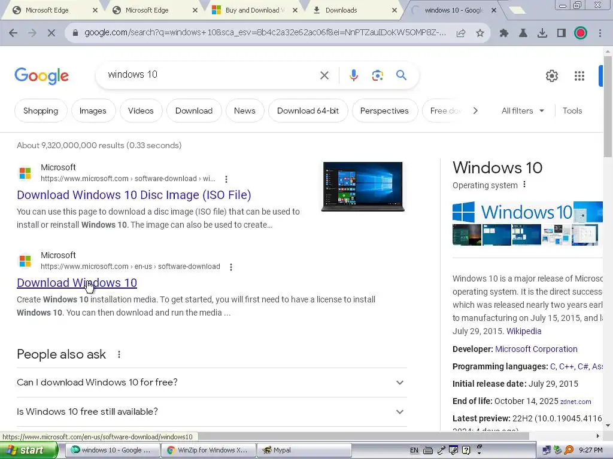Switch to WinZip for Windows taskbar item
This screenshot has width=613, height=459.
[x=209, y=451]
